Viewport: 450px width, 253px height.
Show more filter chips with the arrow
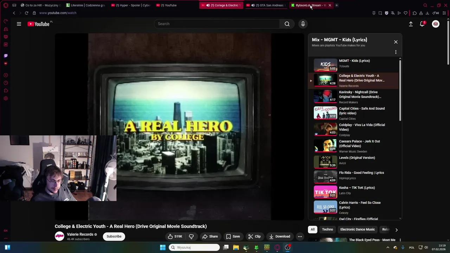[x=396, y=230]
